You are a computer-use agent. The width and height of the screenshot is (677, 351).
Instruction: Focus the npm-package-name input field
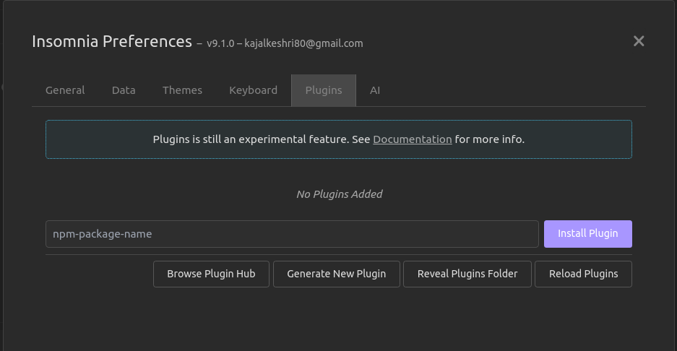[292, 234]
